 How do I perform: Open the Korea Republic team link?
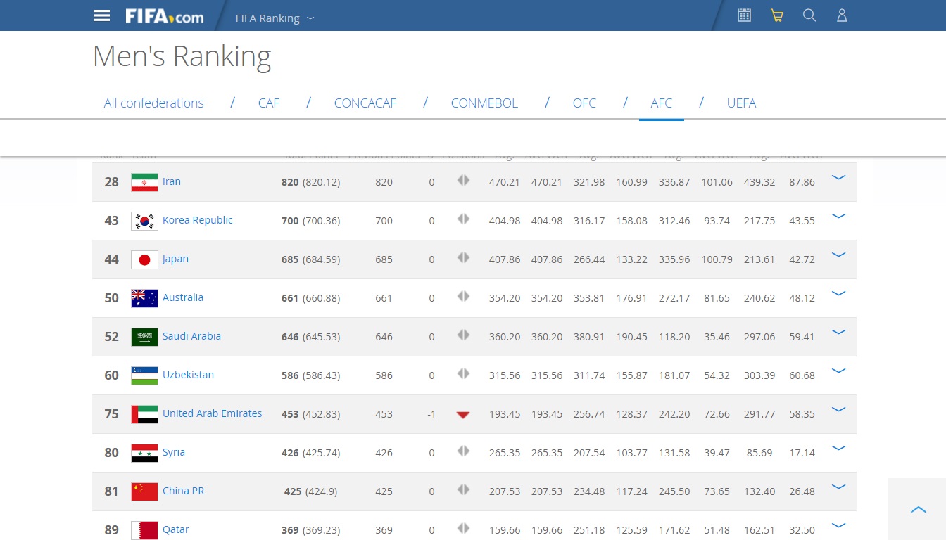[x=197, y=220]
